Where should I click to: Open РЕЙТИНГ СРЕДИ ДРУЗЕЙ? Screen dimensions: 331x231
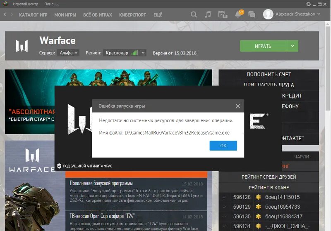[x=269, y=177]
